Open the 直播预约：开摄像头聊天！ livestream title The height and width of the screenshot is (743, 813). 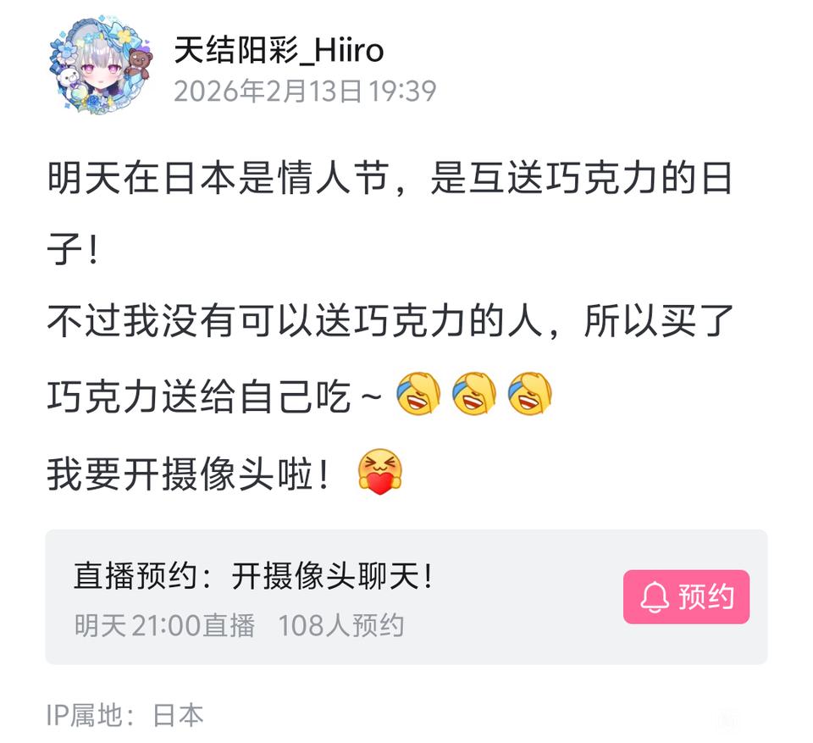click(253, 576)
